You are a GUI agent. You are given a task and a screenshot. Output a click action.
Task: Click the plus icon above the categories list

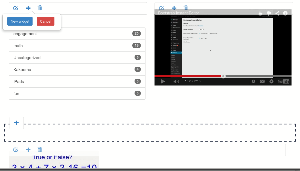point(28,8)
